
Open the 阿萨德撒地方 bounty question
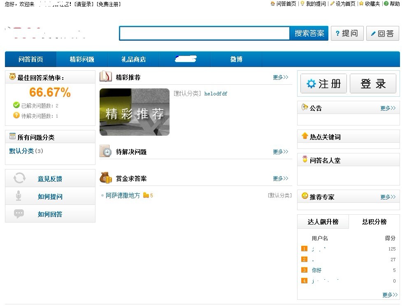click(123, 195)
